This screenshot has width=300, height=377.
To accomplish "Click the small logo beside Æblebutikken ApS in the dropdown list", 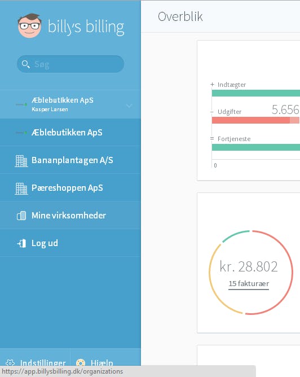I will point(21,133).
